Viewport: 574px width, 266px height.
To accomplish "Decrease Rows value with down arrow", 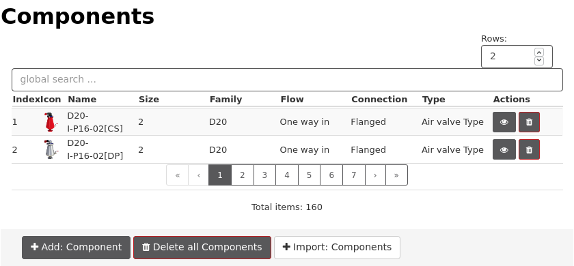I will pos(539,61).
